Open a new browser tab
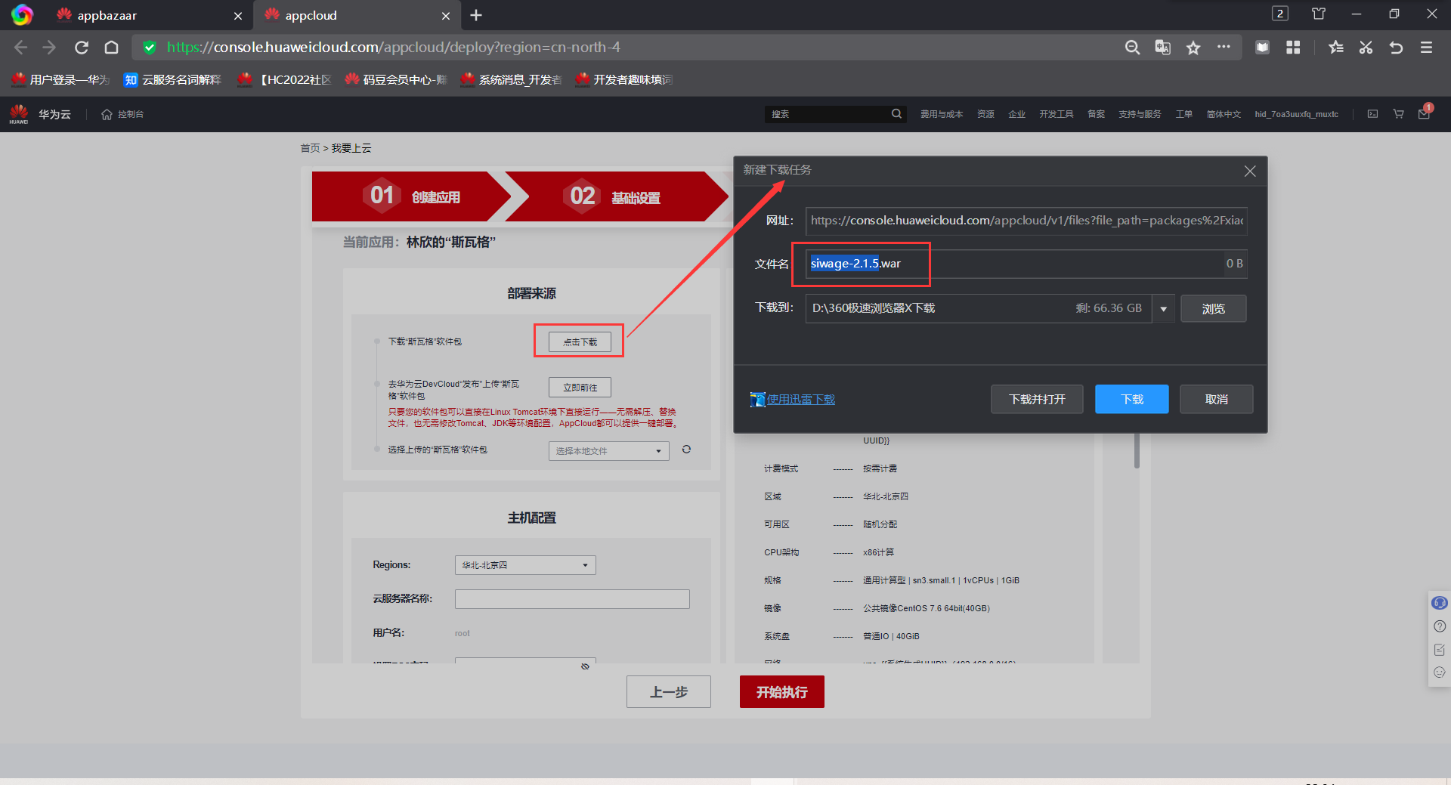This screenshot has height=785, width=1451. pyautogui.click(x=476, y=15)
